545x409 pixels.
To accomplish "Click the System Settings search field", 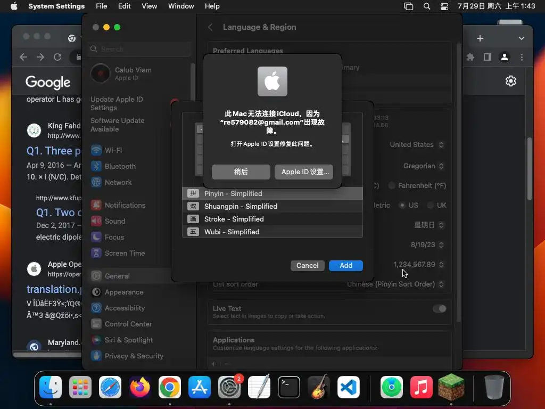I will point(140,49).
